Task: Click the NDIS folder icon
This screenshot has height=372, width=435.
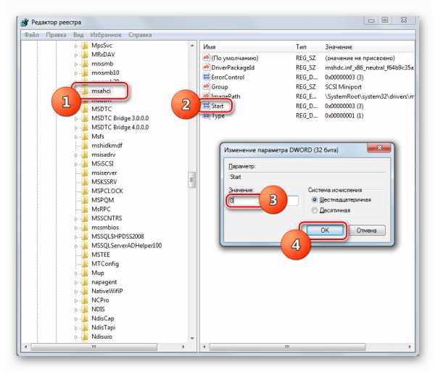Action: point(85,310)
